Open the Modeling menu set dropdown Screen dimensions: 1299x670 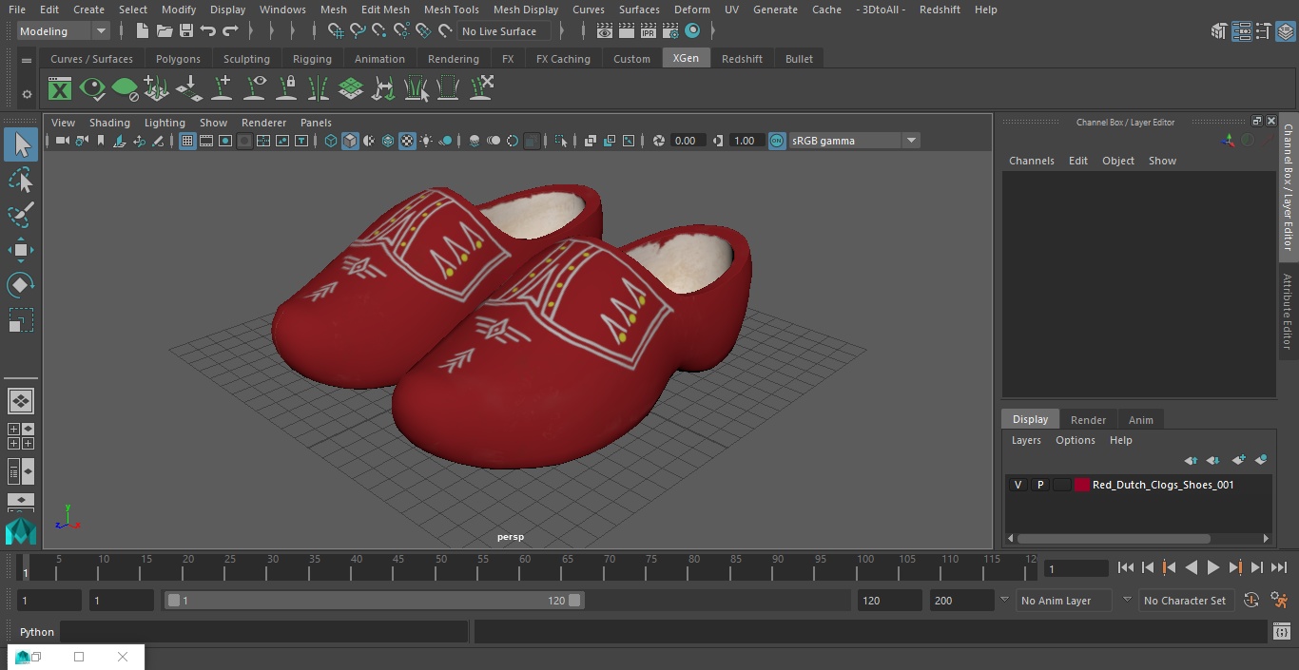point(63,31)
